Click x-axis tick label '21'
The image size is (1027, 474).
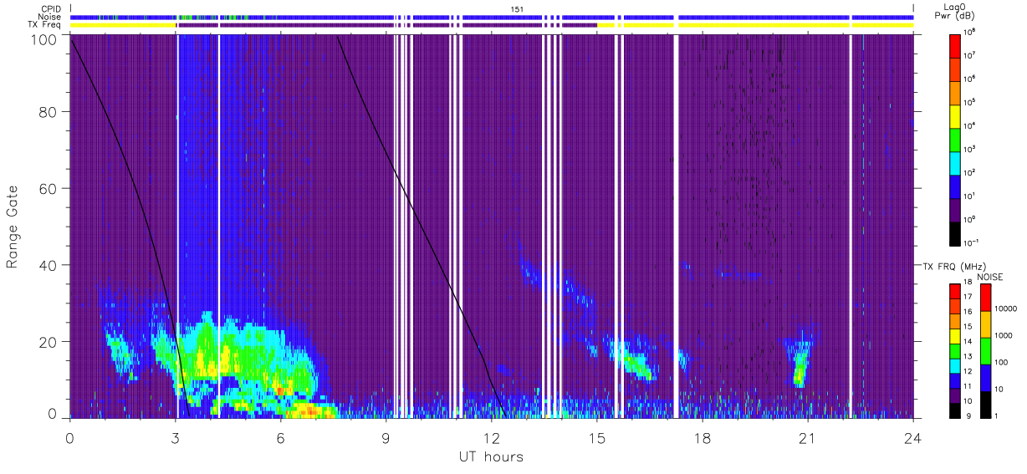click(x=807, y=437)
